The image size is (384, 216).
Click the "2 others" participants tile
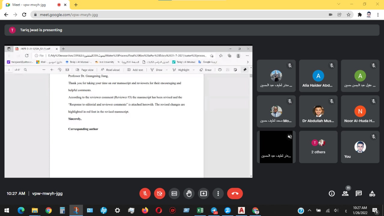(x=318, y=147)
